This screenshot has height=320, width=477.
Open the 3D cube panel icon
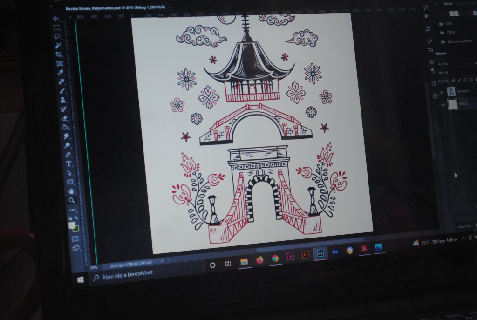point(436,95)
